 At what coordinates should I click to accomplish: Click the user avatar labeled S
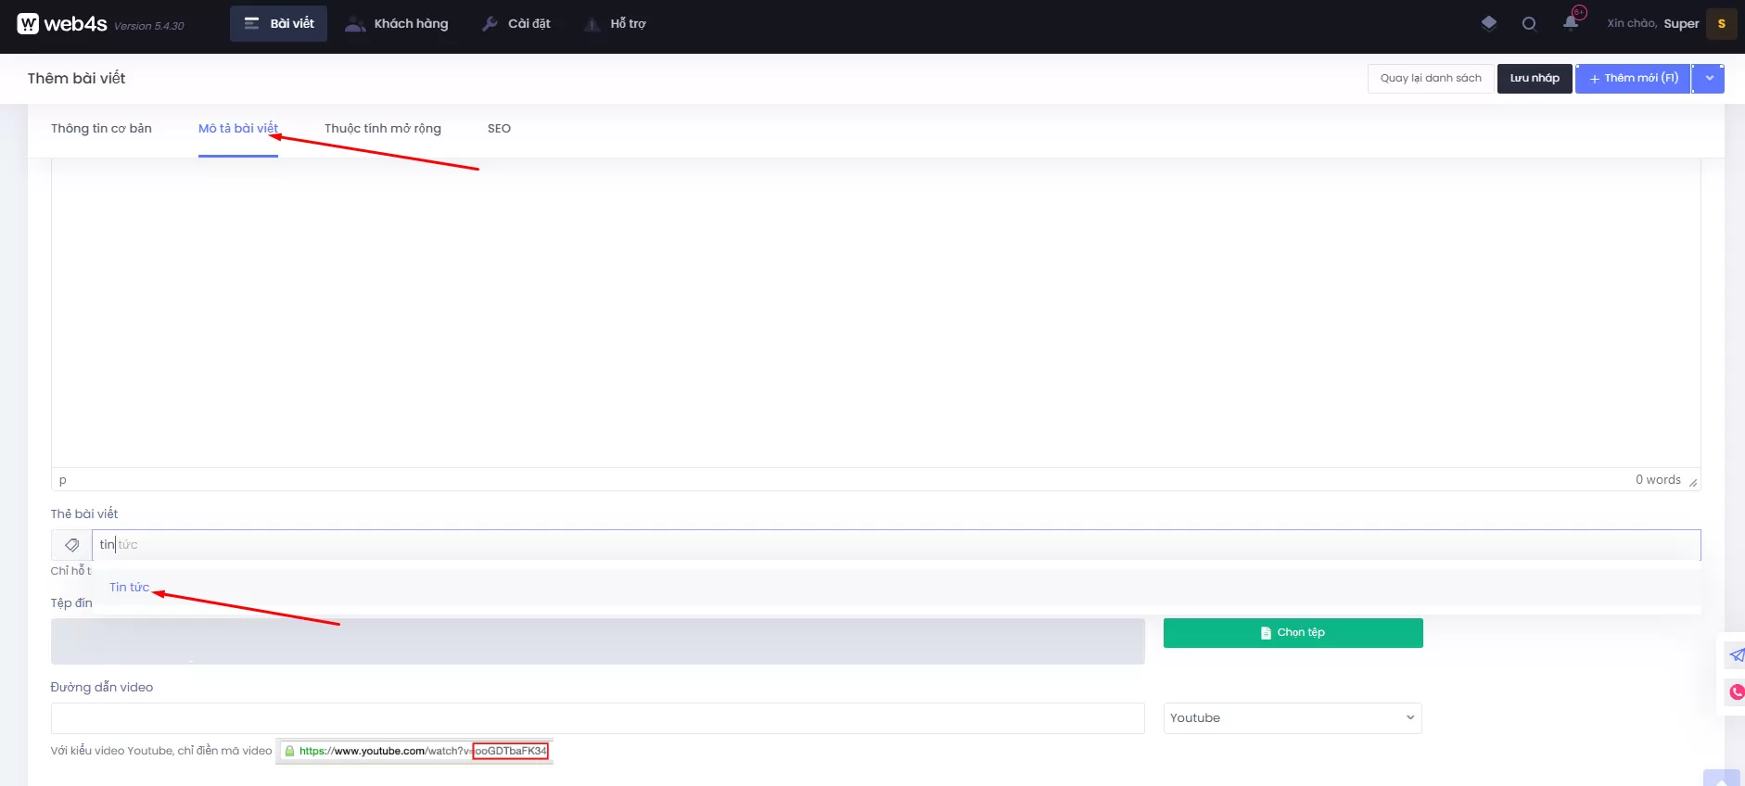click(1721, 24)
